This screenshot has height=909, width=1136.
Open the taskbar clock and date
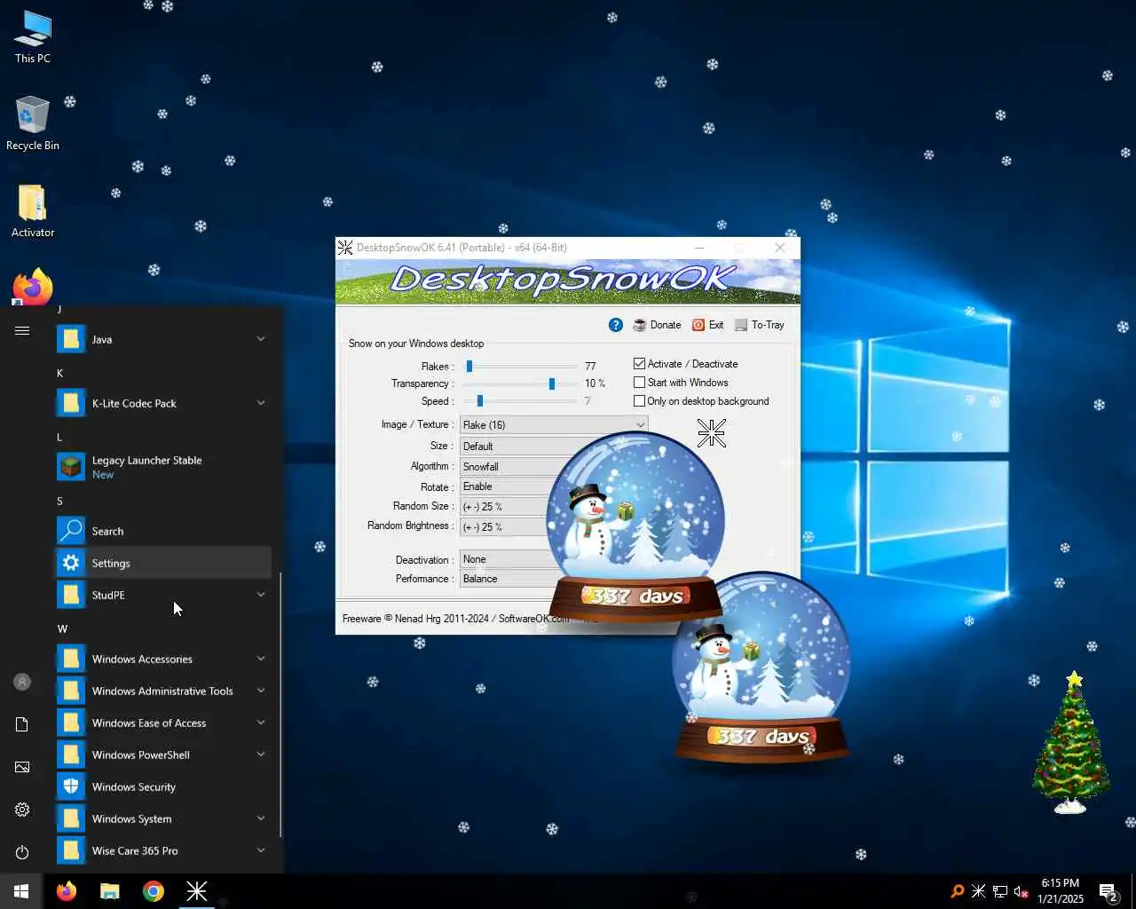tap(1061, 891)
